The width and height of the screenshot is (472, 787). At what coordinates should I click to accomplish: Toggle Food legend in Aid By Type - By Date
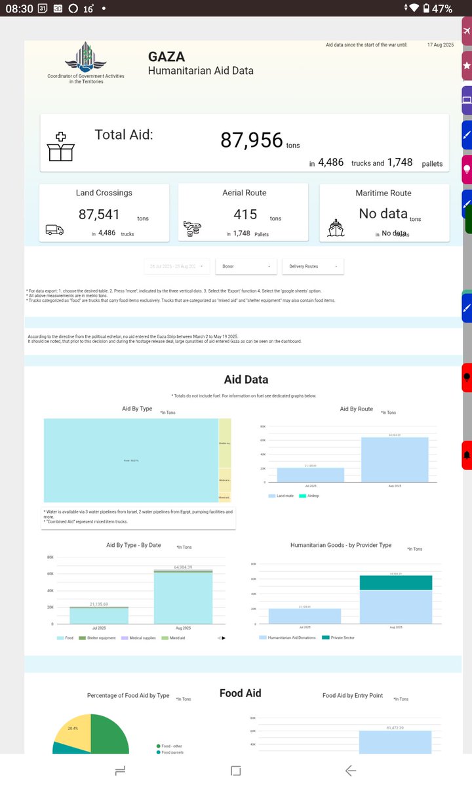65,637
